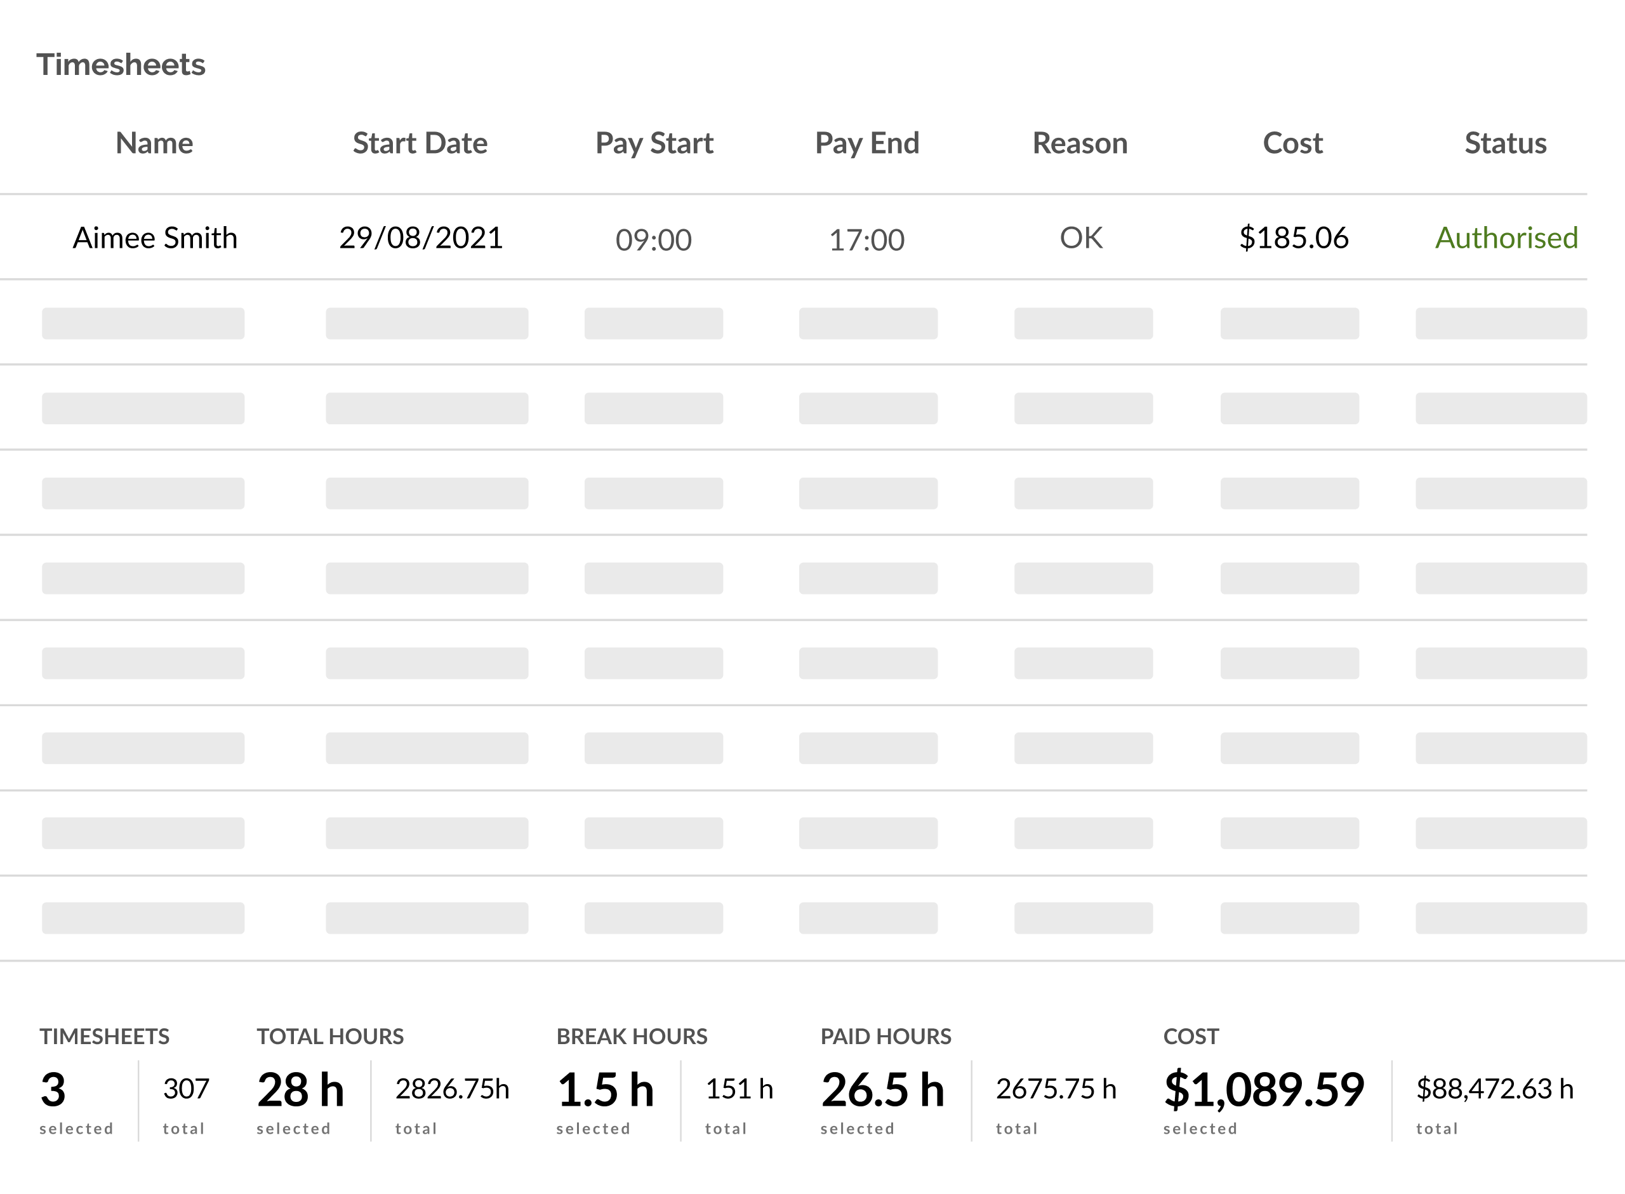The image size is (1625, 1194).
Task: Click the 26.5 h paid hours figure
Action: pyautogui.click(x=882, y=1089)
